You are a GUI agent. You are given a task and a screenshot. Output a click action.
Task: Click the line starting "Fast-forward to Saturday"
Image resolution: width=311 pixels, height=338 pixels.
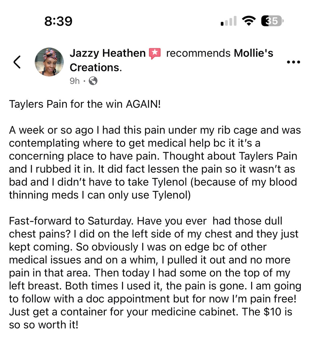[146, 221]
